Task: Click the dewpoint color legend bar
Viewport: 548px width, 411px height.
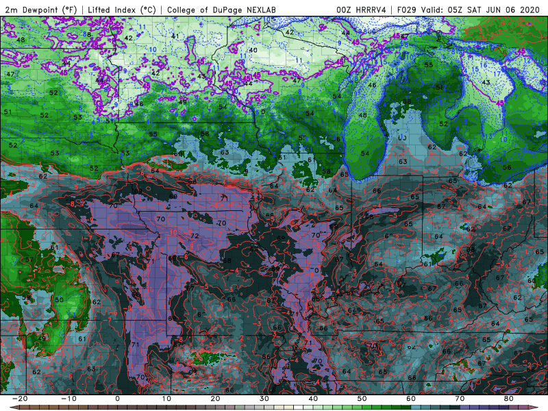Action: point(274,408)
